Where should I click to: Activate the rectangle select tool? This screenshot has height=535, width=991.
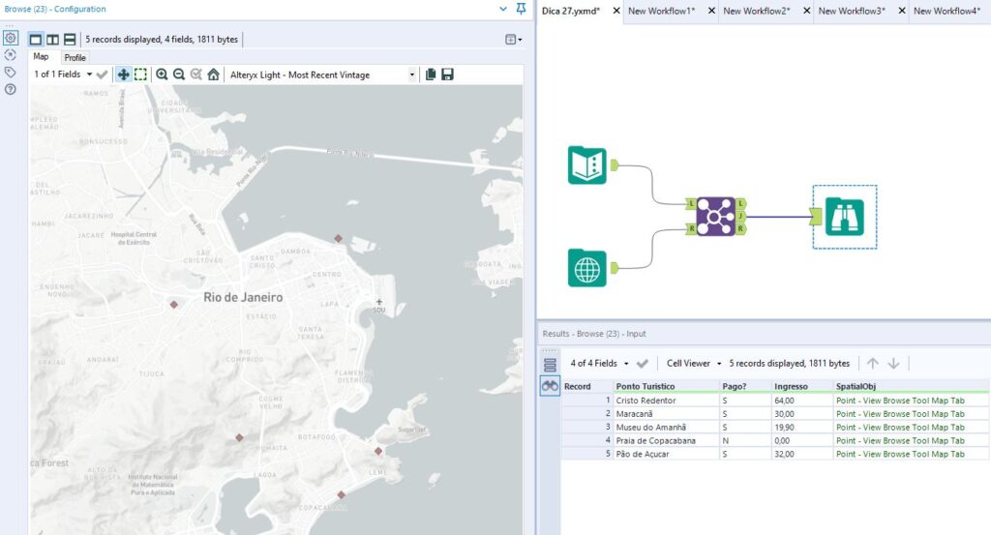(x=140, y=74)
